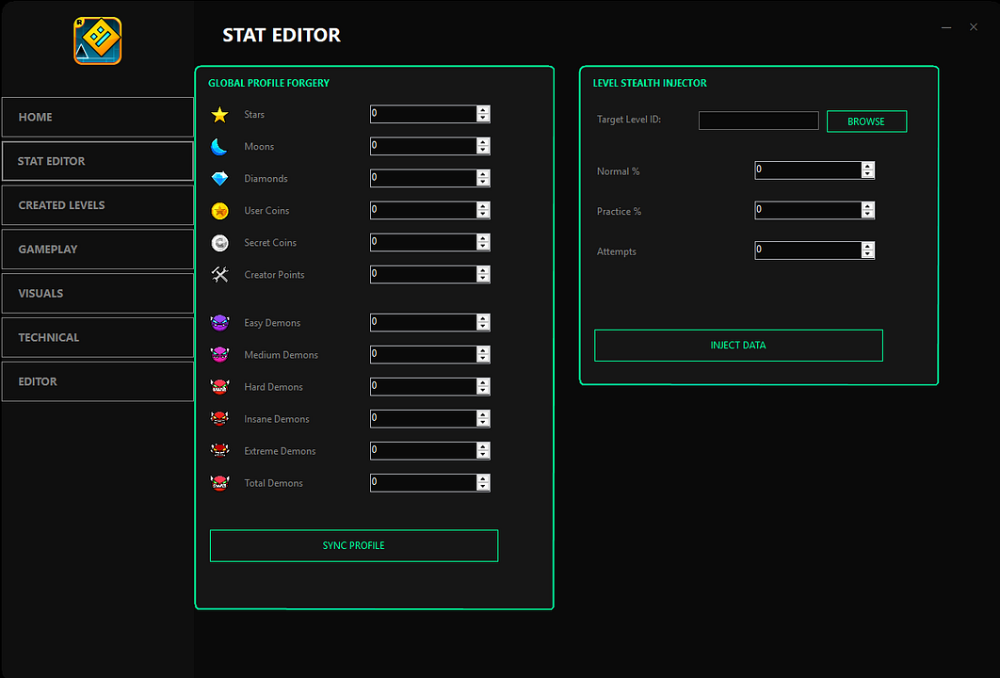
Task: Decrease the Moons value with down arrow
Action: 483,151
